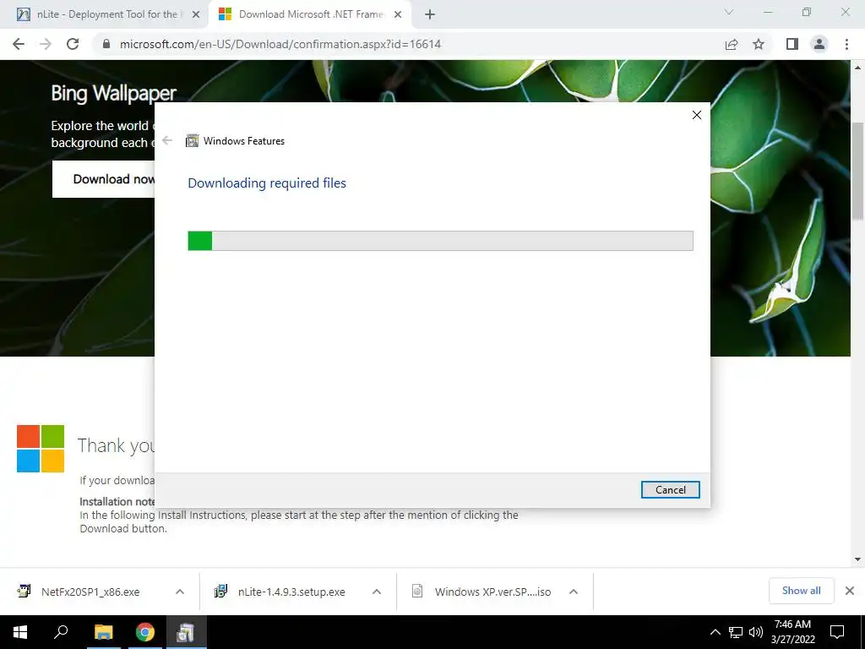865x649 pixels.
Task: Bookmark this page with the star
Action: [759, 44]
